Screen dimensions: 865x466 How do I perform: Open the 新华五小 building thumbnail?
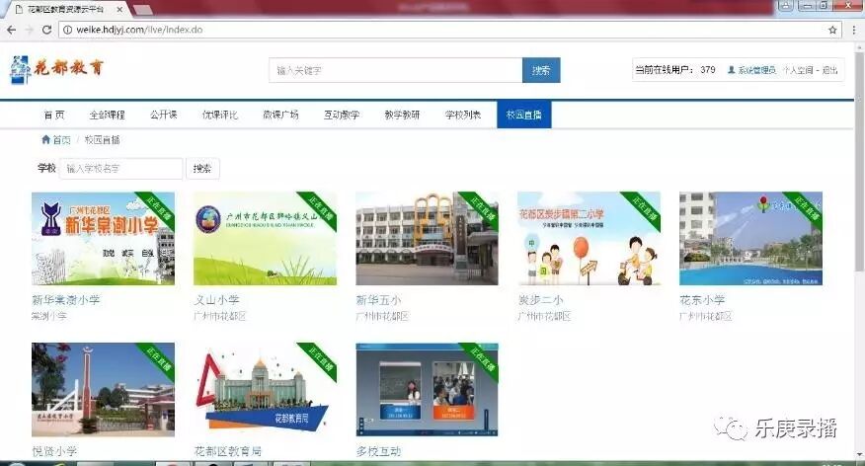tap(427, 238)
